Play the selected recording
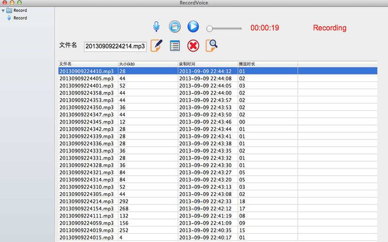Viewport: 388px width, 242px height. [x=193, y=27]
